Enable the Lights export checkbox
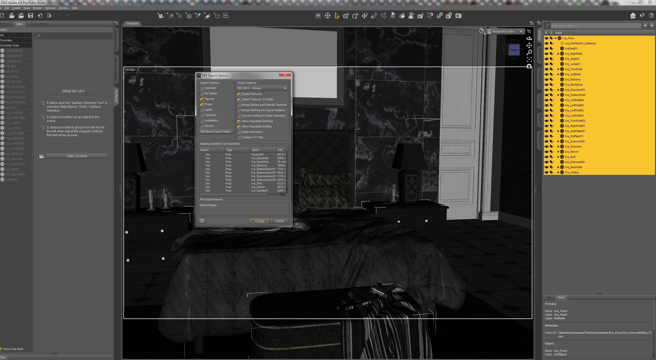 202,110
